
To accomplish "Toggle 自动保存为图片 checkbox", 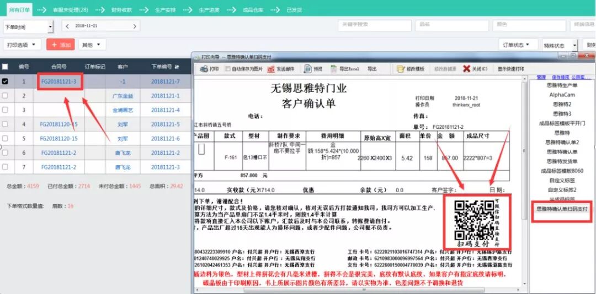I will [x=228, y=69].
